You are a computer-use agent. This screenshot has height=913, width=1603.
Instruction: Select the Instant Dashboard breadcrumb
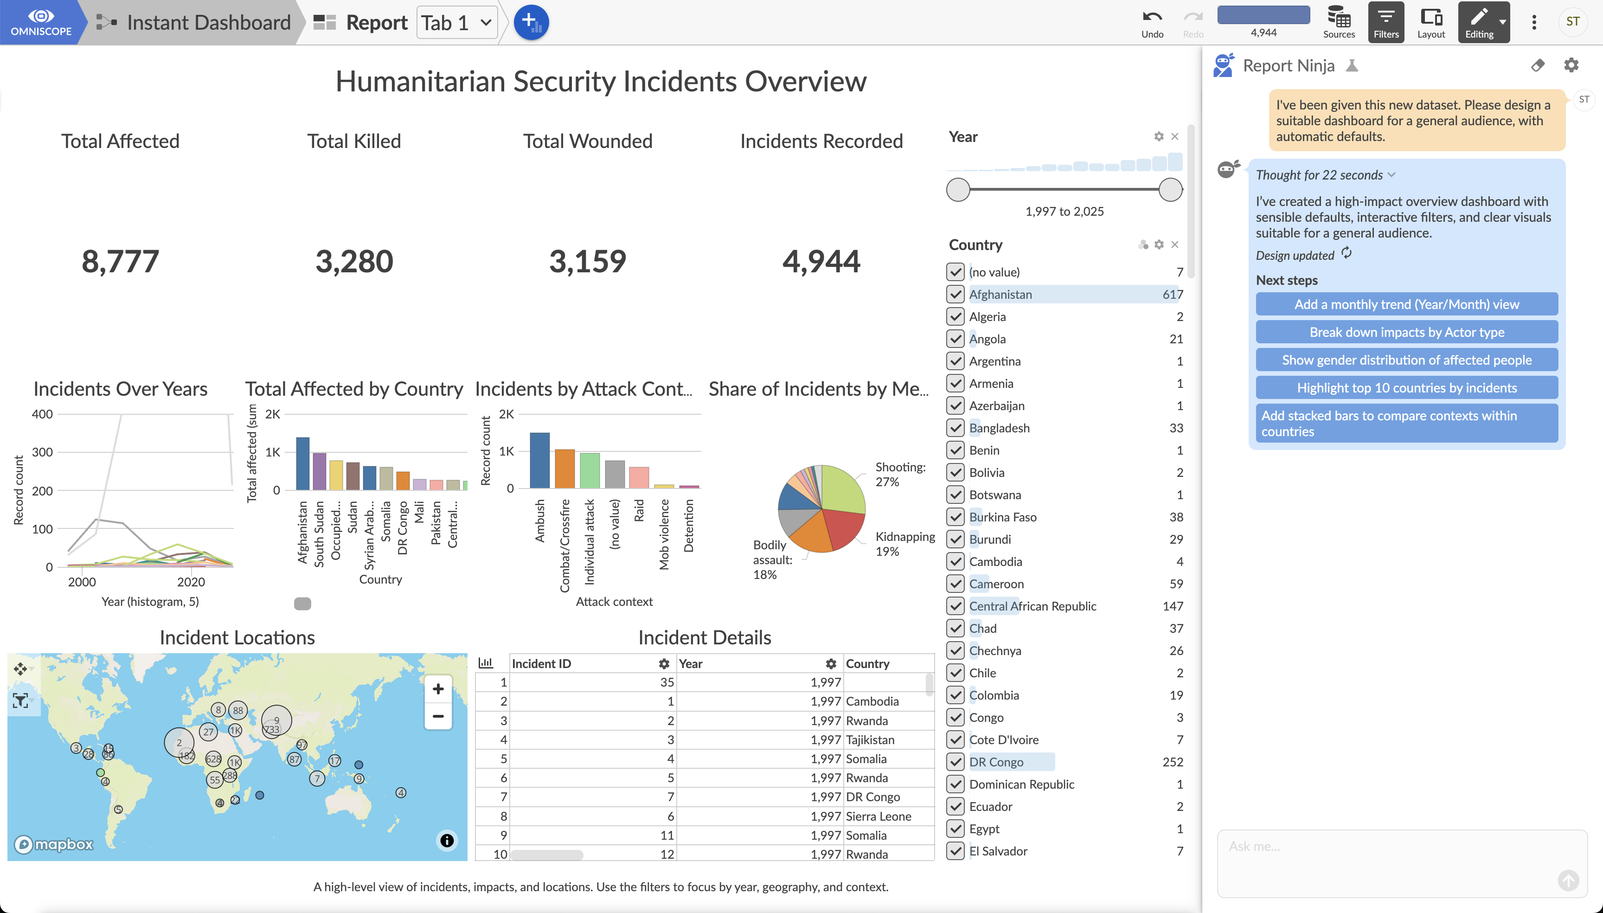(208, 23)
